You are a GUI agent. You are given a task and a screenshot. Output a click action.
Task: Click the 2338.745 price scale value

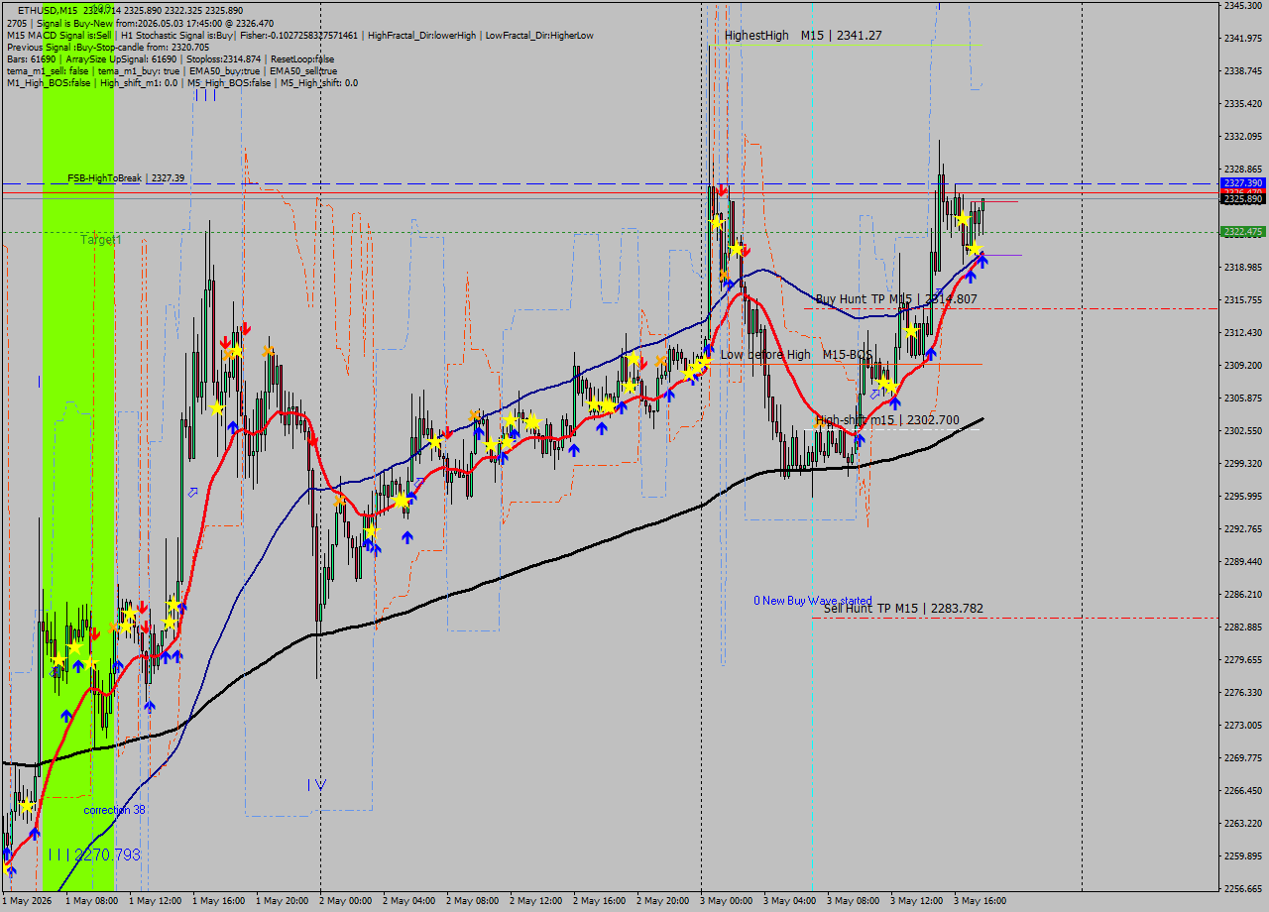coord(1243,71)
